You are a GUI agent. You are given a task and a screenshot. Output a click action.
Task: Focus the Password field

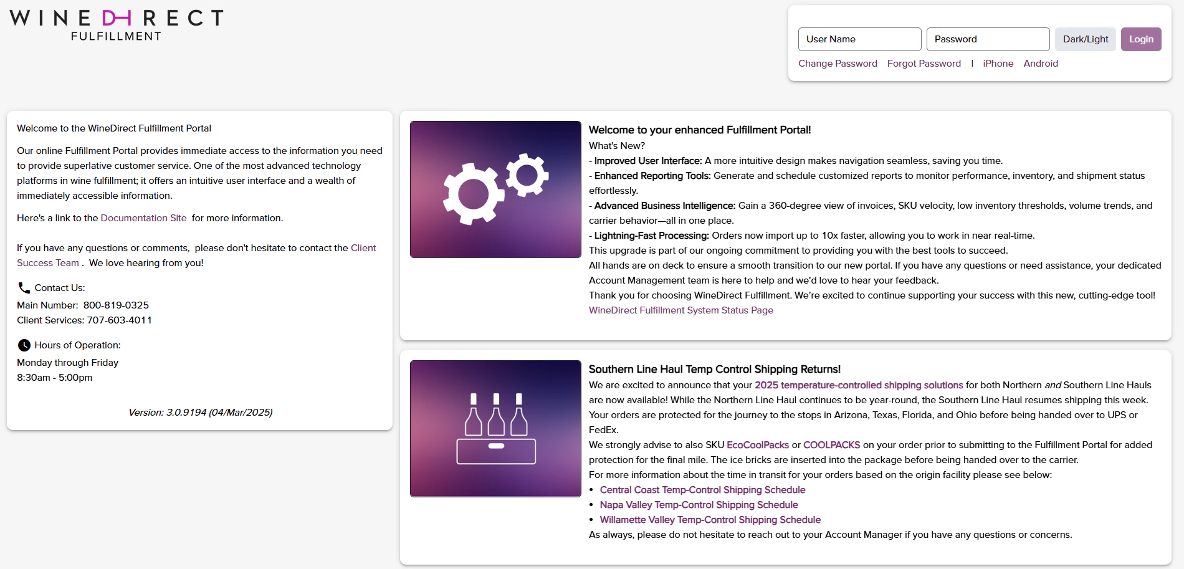[x=988, y=39]
